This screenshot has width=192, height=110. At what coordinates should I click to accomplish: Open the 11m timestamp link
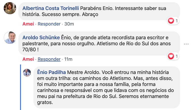click(x=68, y=59)
